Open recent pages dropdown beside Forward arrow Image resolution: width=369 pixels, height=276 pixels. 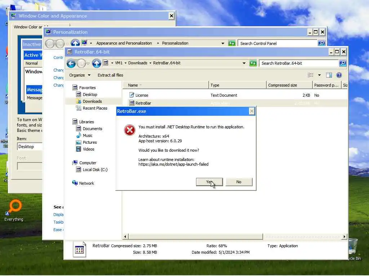(x=88, y=63)
